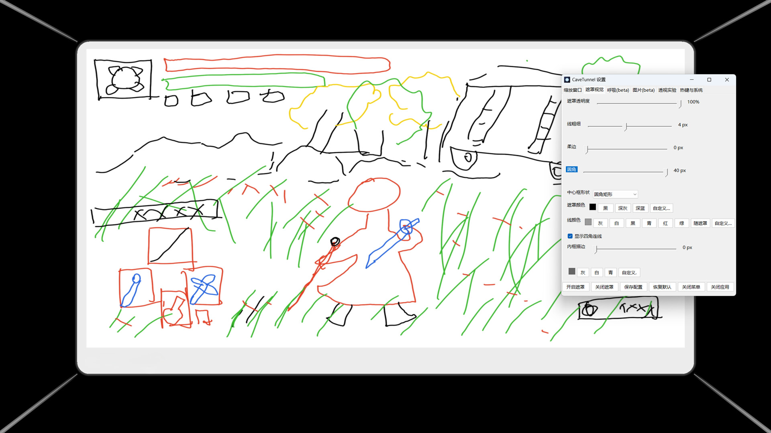
Task: Open 自定义... for line color
Action: pyautogui.click(x=723, y=223)
